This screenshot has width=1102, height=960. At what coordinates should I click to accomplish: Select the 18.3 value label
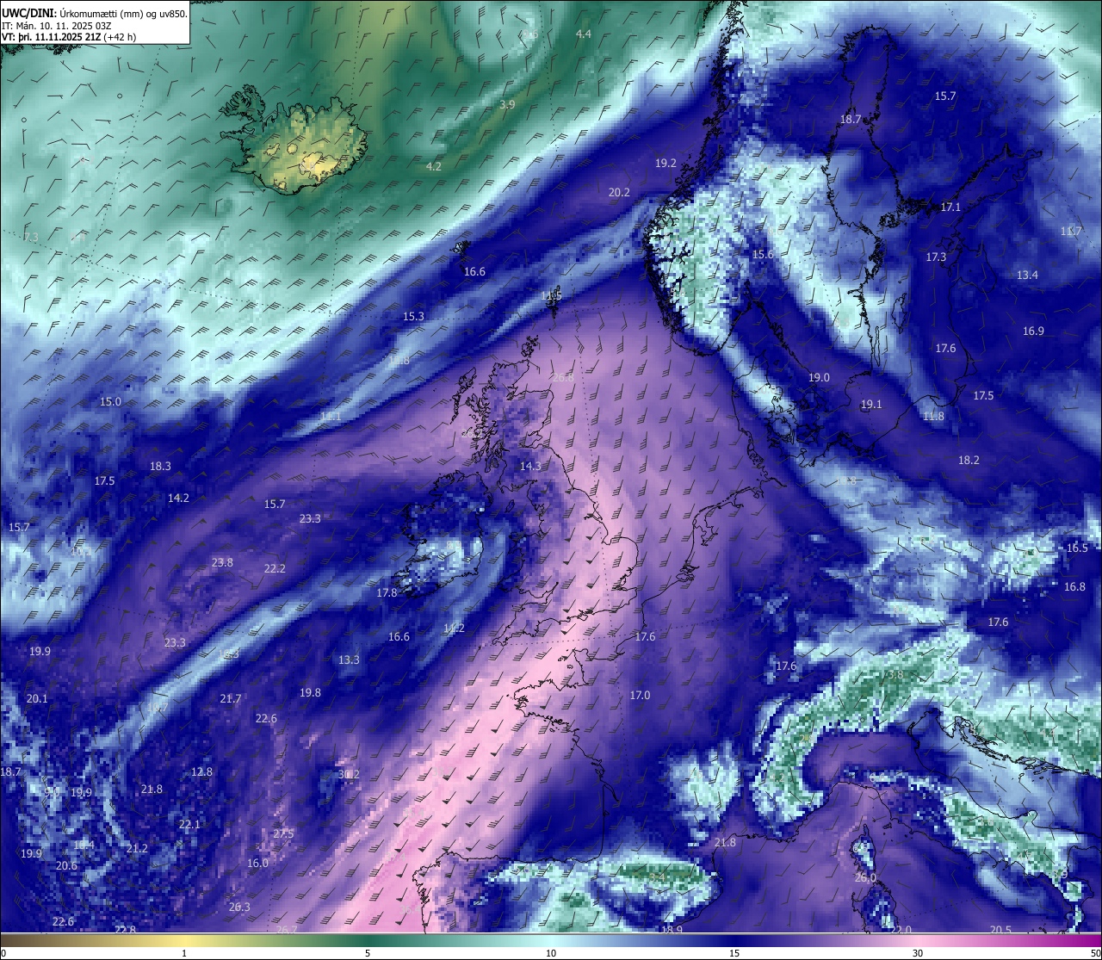coord(160,466)
